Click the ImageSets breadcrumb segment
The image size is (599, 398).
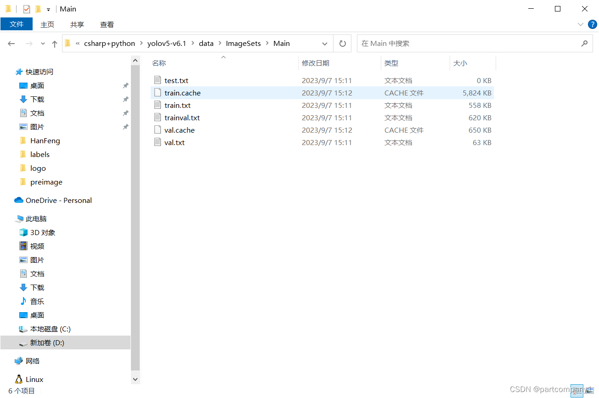click(243, 44)
